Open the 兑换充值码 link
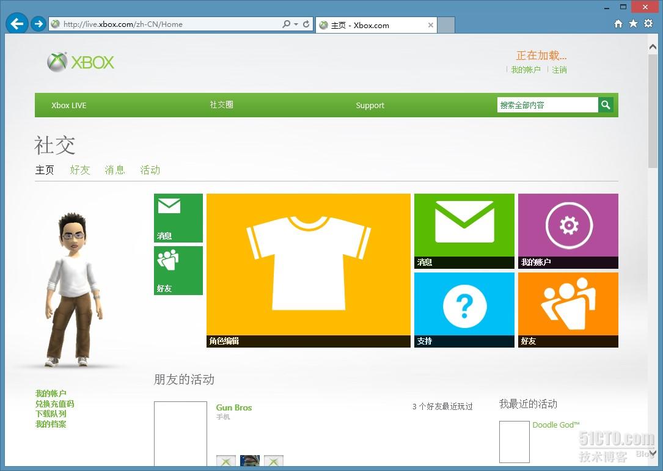This screenshot has height=471, width=663. (x=54, y=404)
